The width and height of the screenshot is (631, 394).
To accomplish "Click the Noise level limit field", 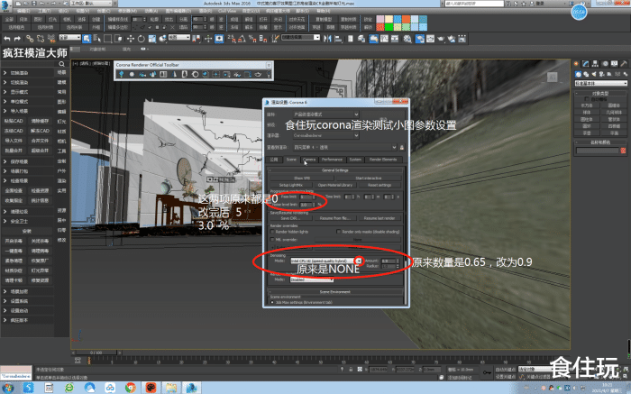I will [x=306, y=205].
